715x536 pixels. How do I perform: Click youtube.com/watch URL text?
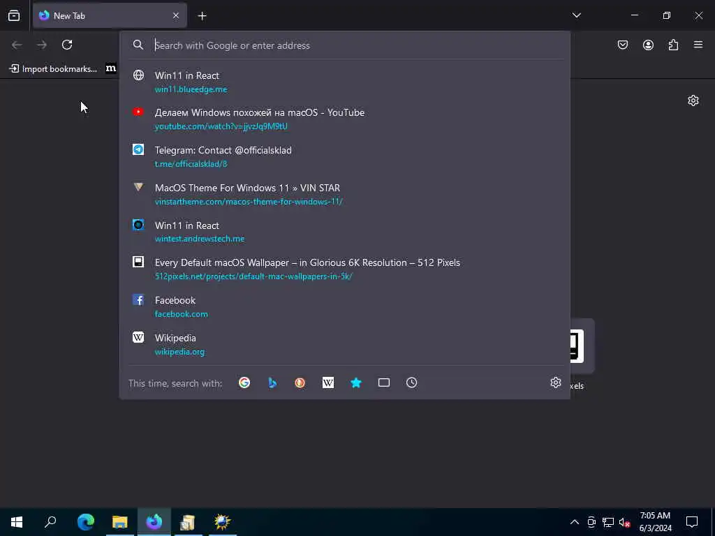221,126
